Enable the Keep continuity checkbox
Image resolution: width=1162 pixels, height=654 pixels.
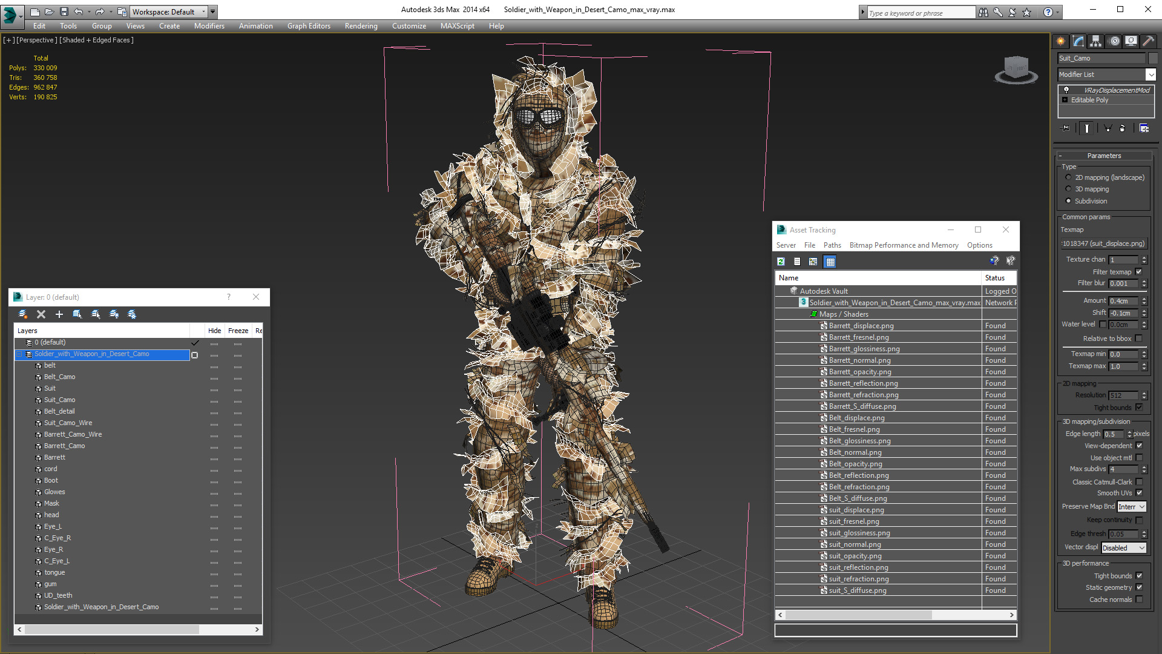[x=1138, y=520]
